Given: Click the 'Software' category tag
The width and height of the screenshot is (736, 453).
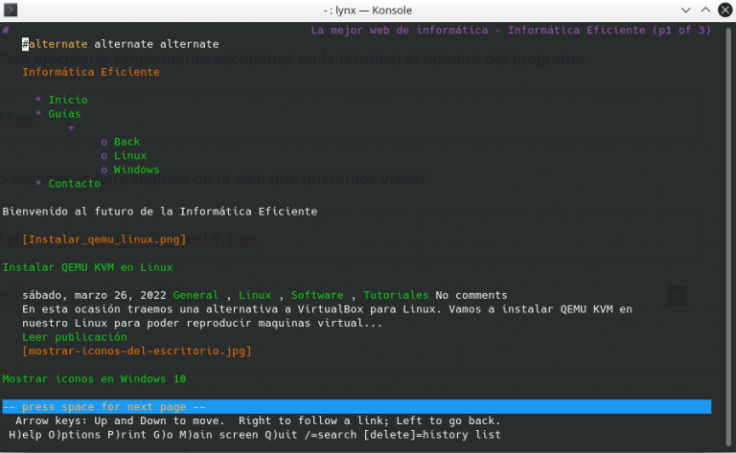Looking at the screenshot, I should (317, 295).
